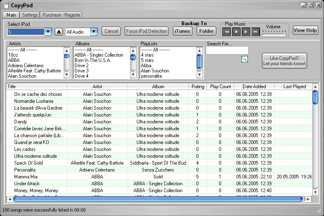Click the rewind playback button
The image size is (324, 216).
tap(227, 32)
